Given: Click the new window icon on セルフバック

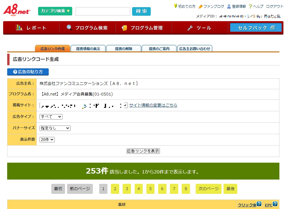Looking at the screenshot, I should click(273, 28).
